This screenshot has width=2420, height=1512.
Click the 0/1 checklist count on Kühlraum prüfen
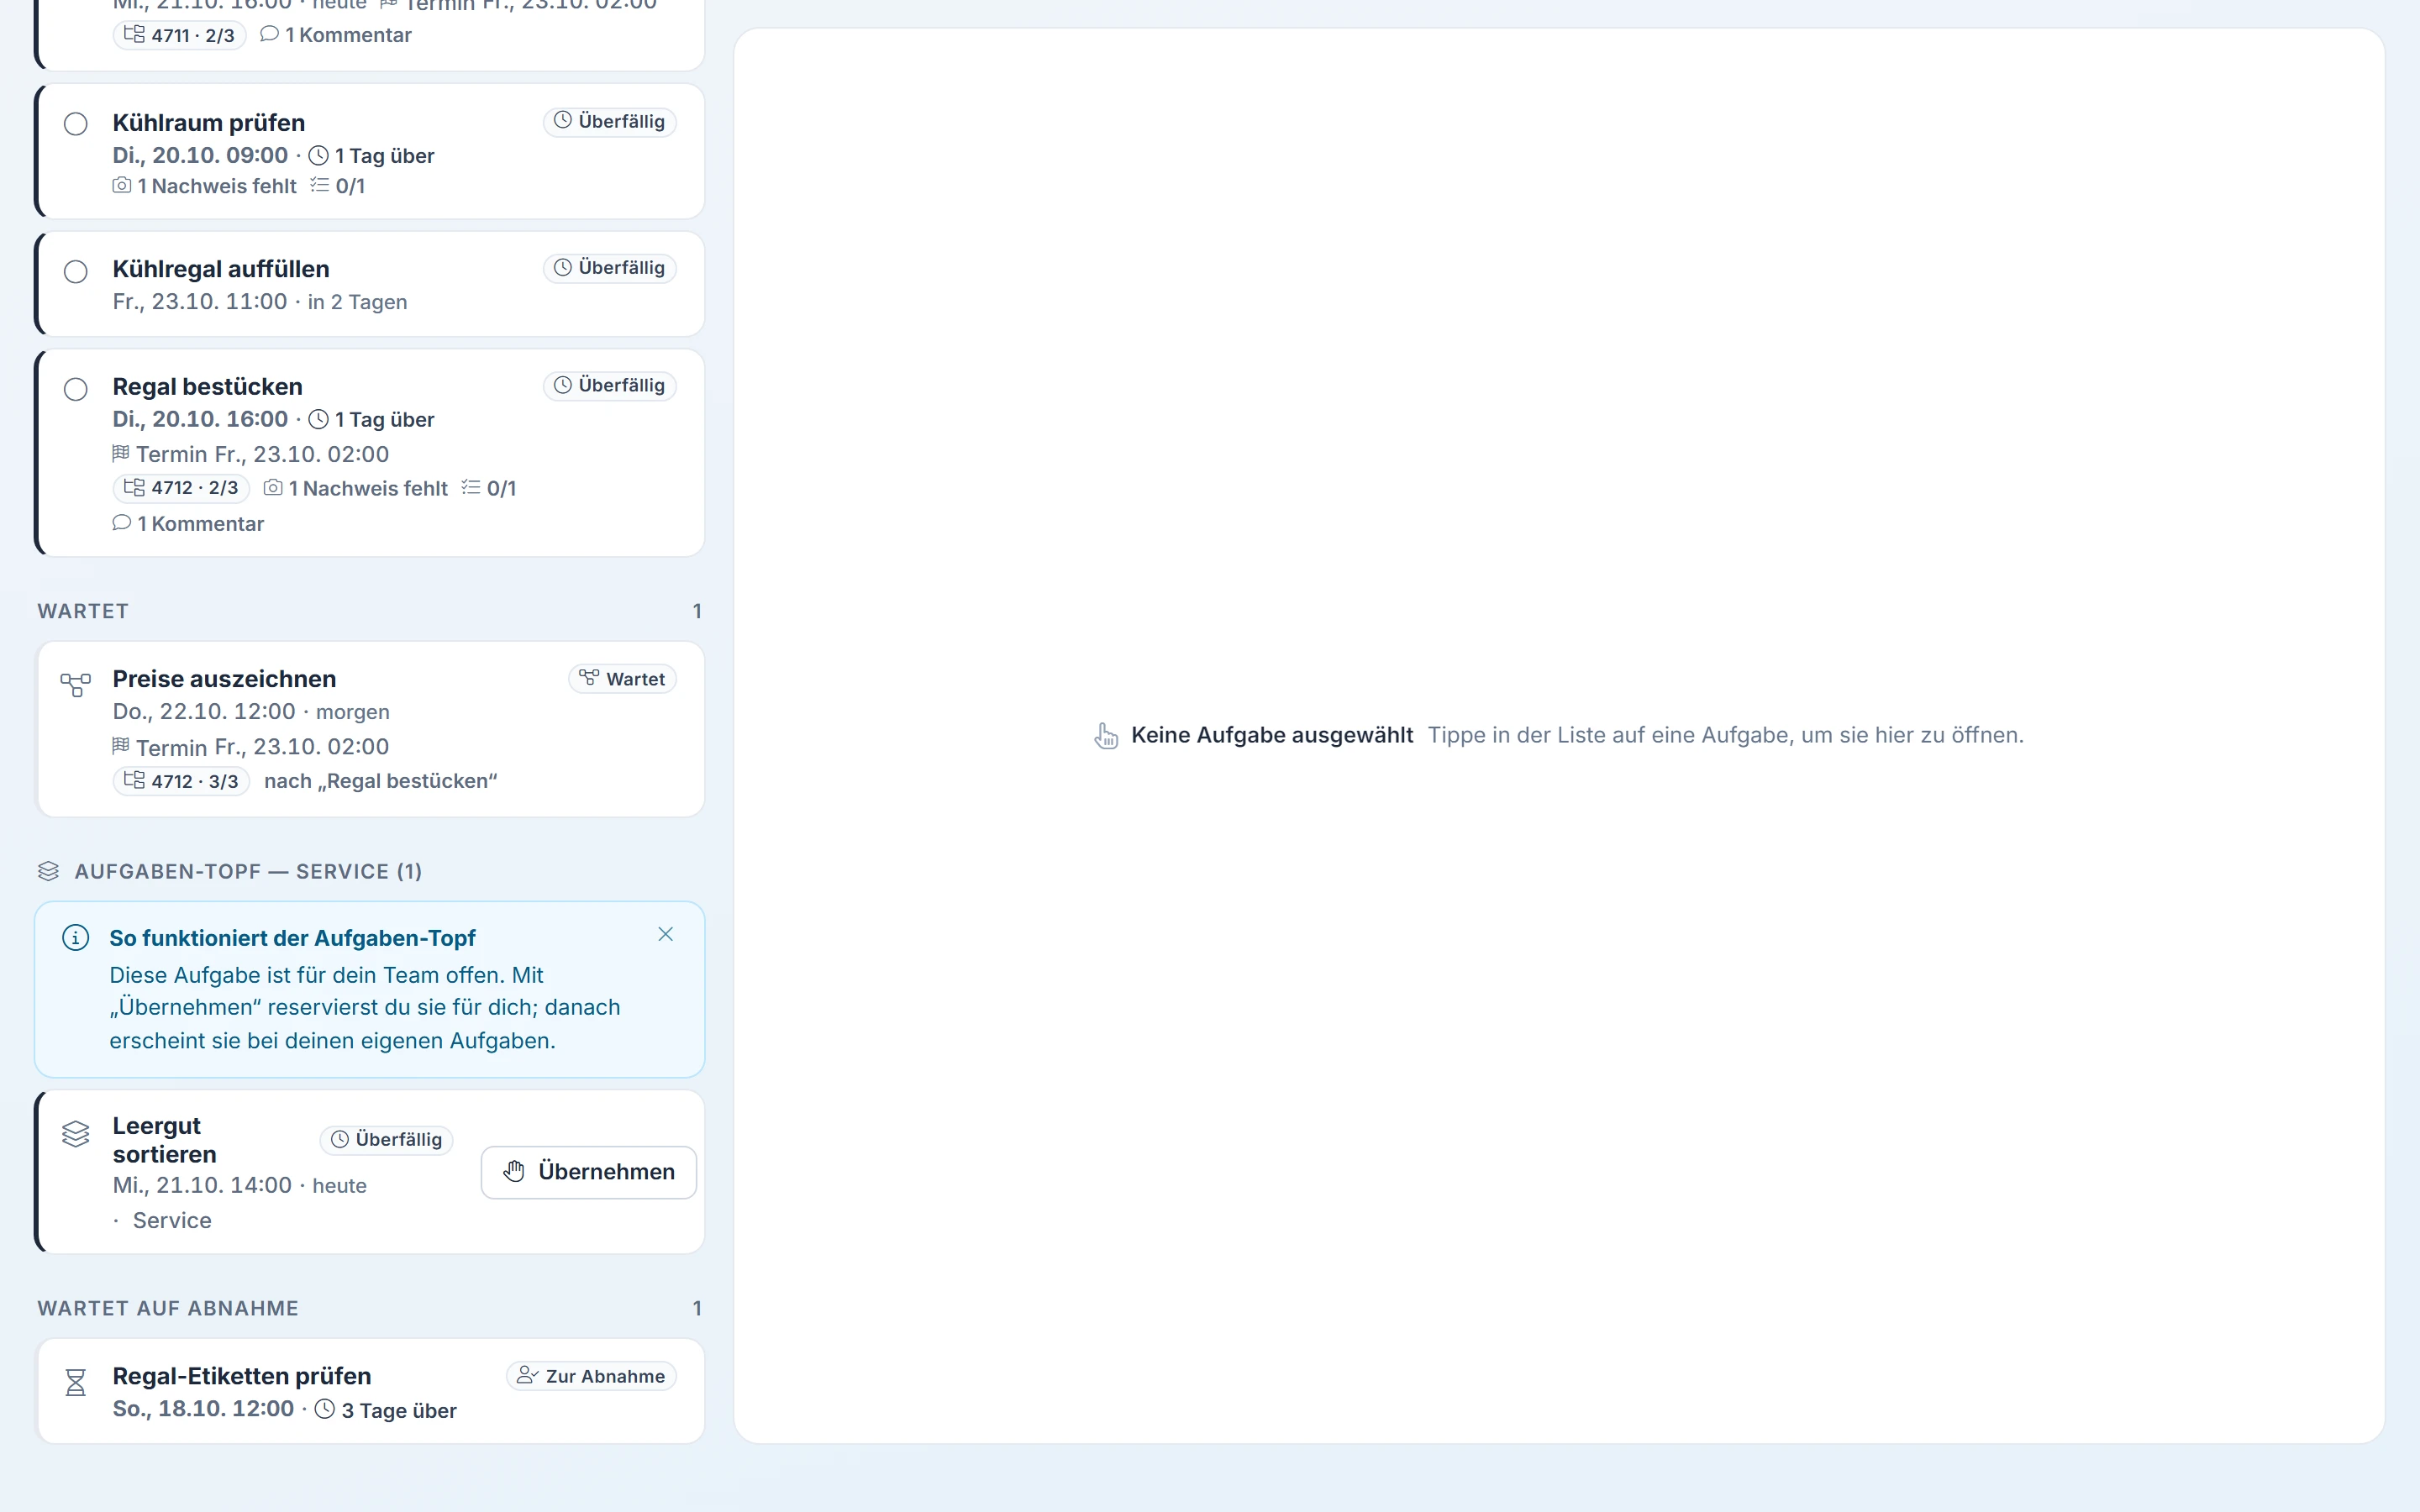tap(338, 186)
